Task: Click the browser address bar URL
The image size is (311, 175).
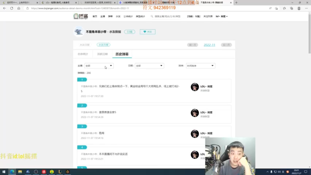Action: coord(80,8)
